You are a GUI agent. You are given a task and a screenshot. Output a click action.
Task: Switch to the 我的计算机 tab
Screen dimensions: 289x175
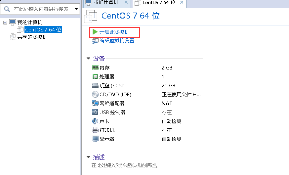pos(106,2)
